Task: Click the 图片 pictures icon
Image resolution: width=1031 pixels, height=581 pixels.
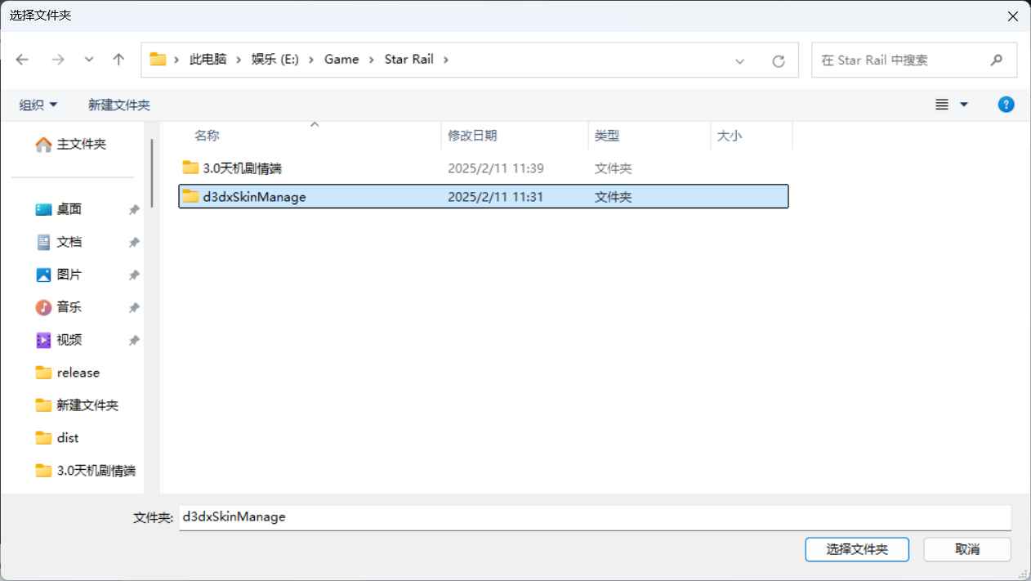Action: (42, 275)
